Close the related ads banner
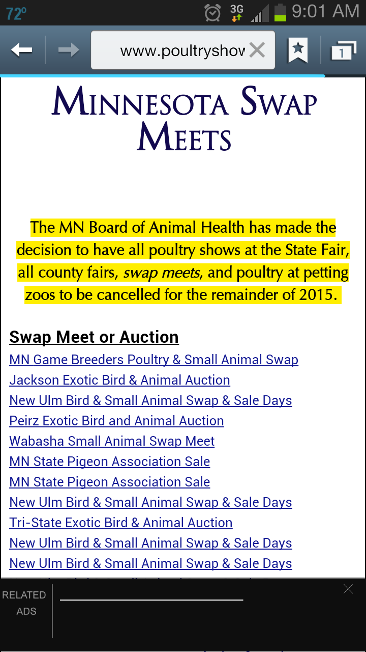This screenshot has height=652, width=366. pos(348,589)
